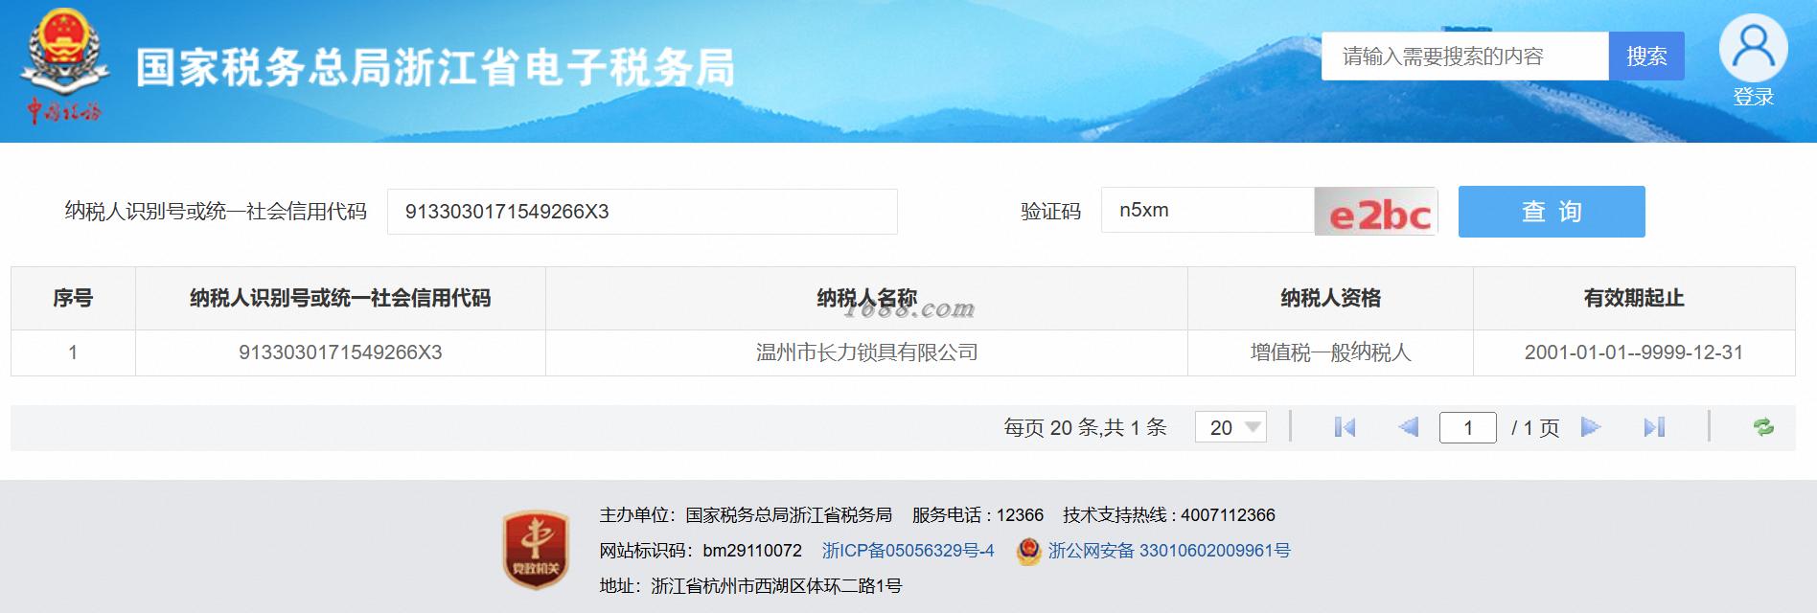Screen dimensions: 1817x613
Task: Click the tax bureau emblem logo
Action: pyautogui.click(x=63, y=65)
